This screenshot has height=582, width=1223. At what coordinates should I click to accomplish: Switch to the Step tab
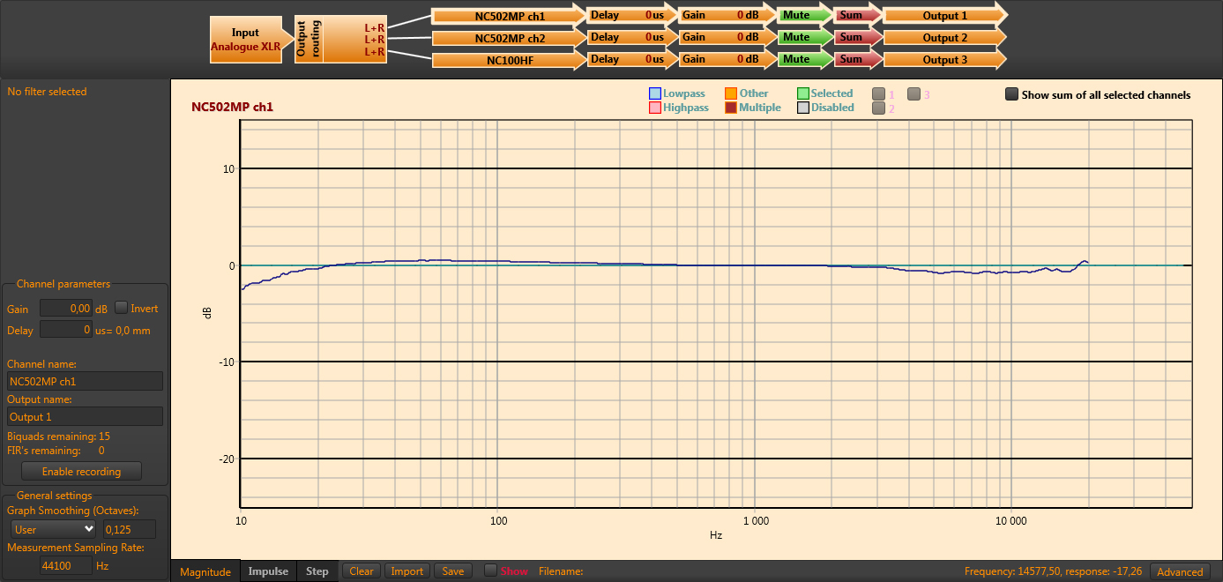coord(317,571)
